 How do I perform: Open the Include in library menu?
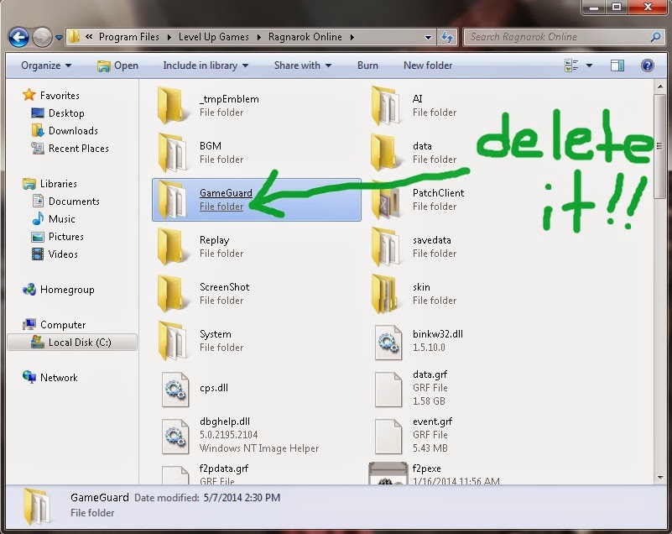(206, 65)
